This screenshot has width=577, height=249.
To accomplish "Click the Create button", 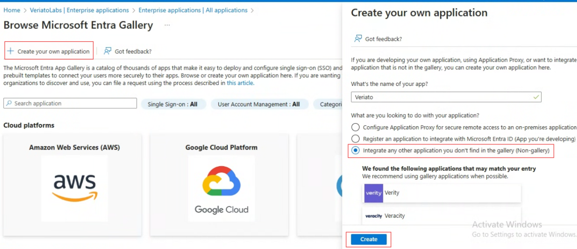I will [369, 239].
